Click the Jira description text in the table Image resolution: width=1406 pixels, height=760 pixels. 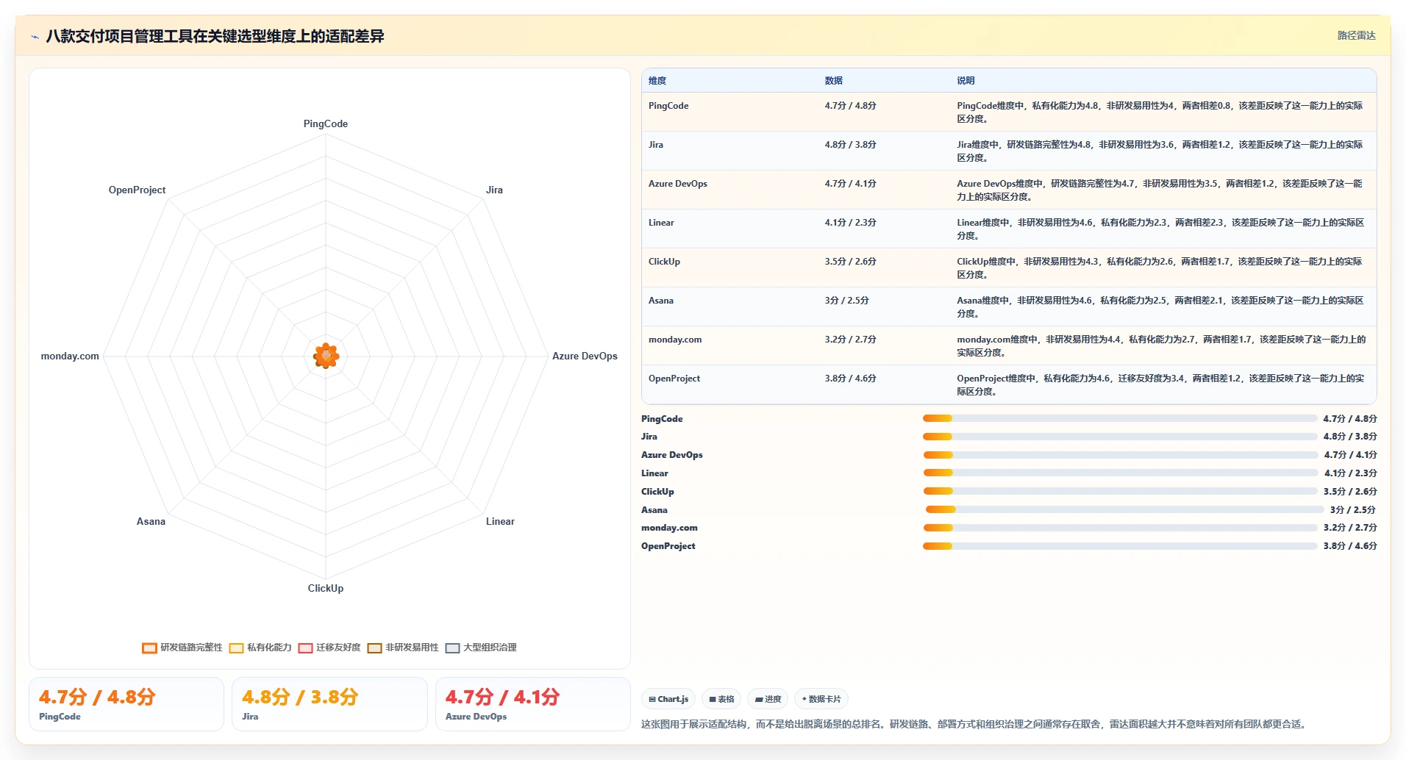point(1160,151)
